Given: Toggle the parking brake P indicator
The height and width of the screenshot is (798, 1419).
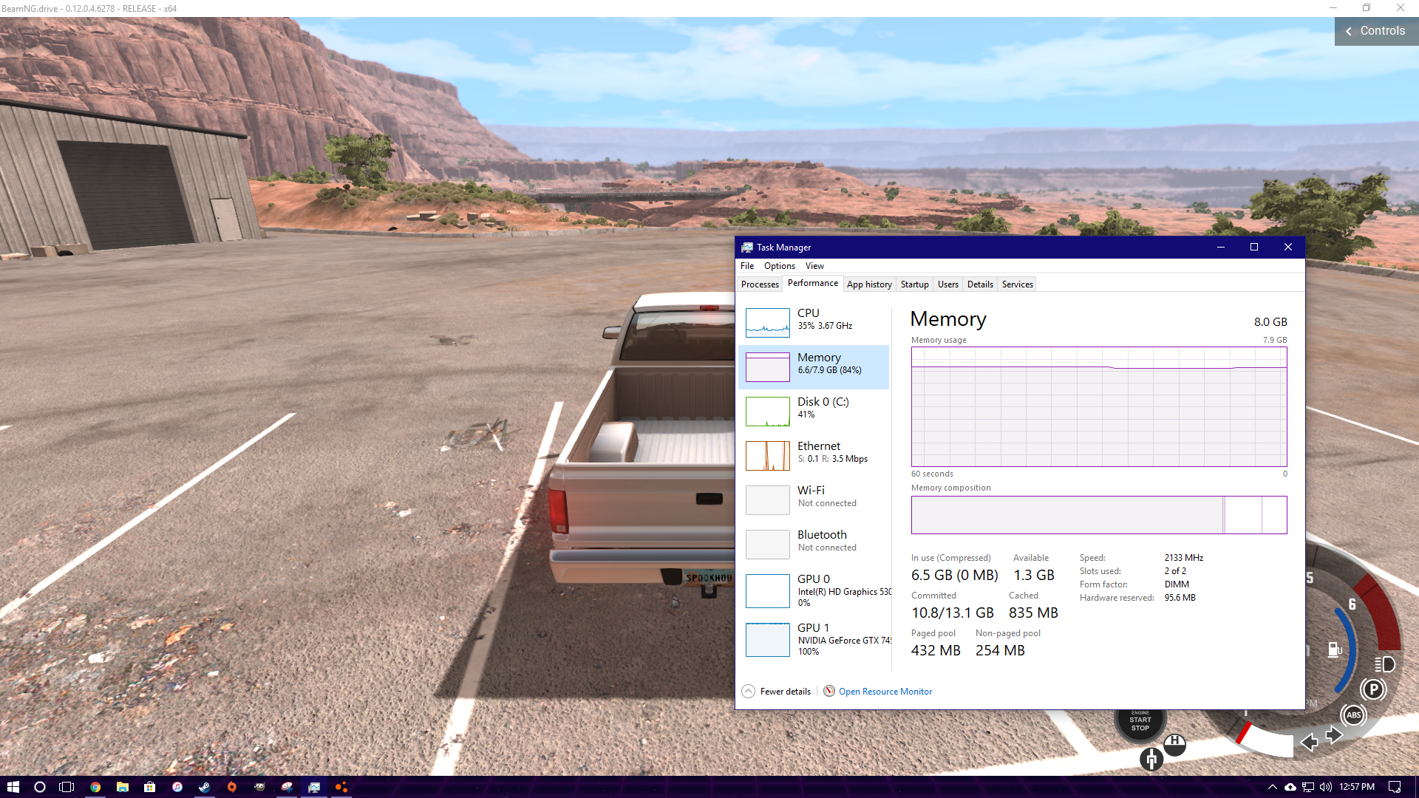Looking at the screenshot, I should click(x=1373, y=689).
